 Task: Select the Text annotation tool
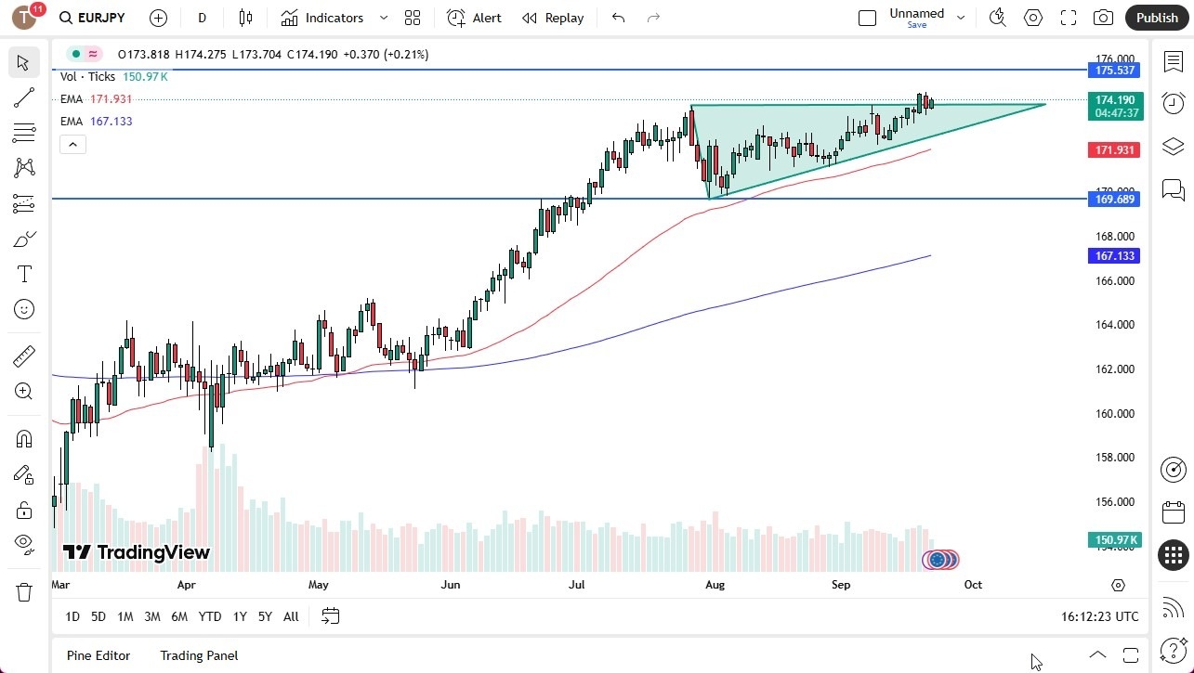[23, 273]
